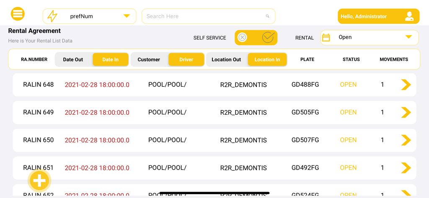Click the date in for RALIN 649
Screen dimensions: 429x198
coord(97,113)
